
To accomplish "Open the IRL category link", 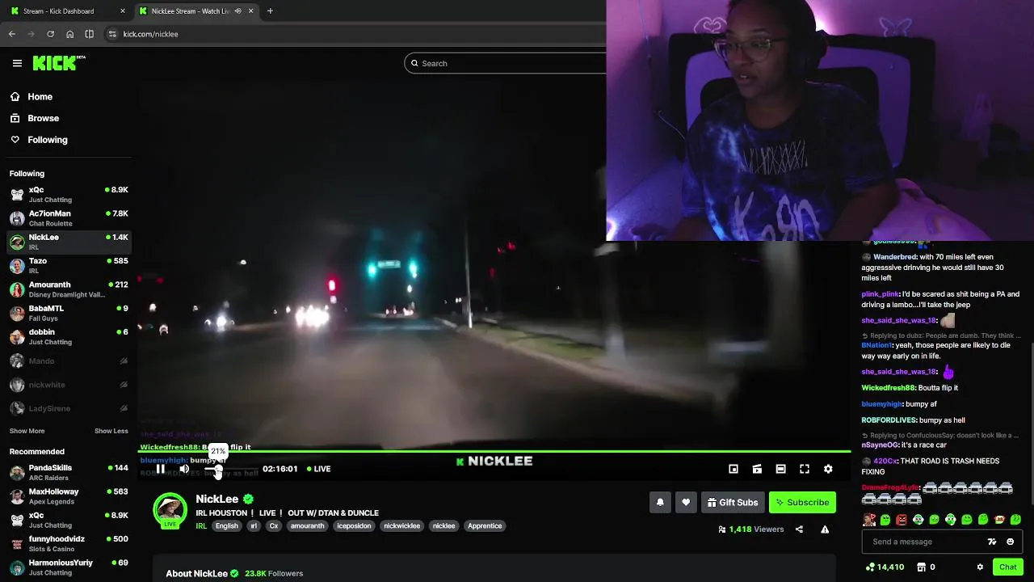I will tap(201, 526).
